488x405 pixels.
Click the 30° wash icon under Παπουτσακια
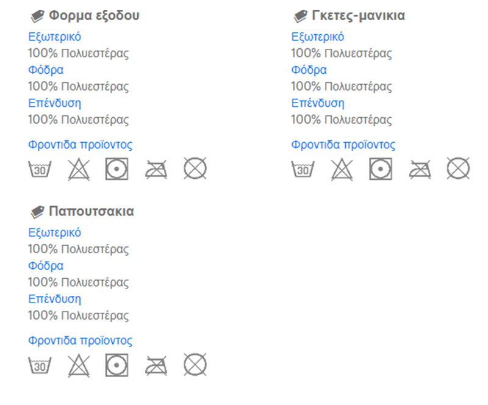(x=40, y=365)
